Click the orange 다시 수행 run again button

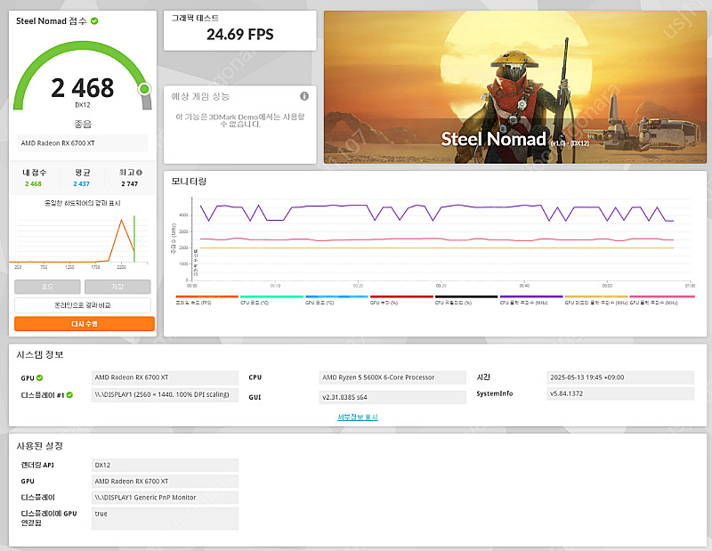[85, 324]
